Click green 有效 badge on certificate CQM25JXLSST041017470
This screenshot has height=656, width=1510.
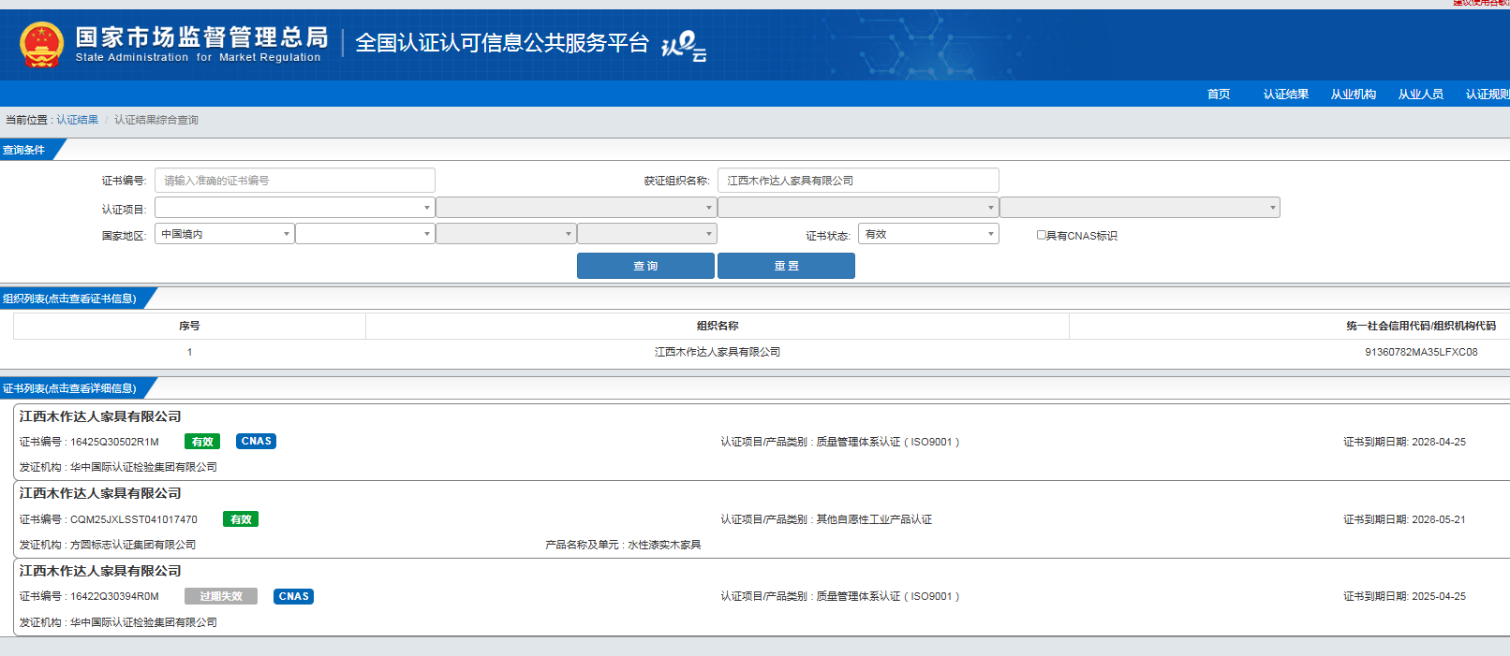241,519
